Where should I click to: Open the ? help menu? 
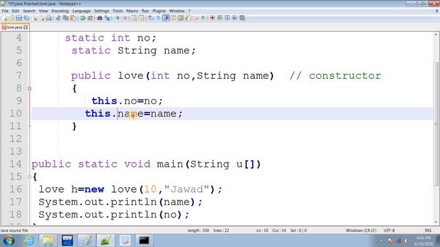coord(190,11)
